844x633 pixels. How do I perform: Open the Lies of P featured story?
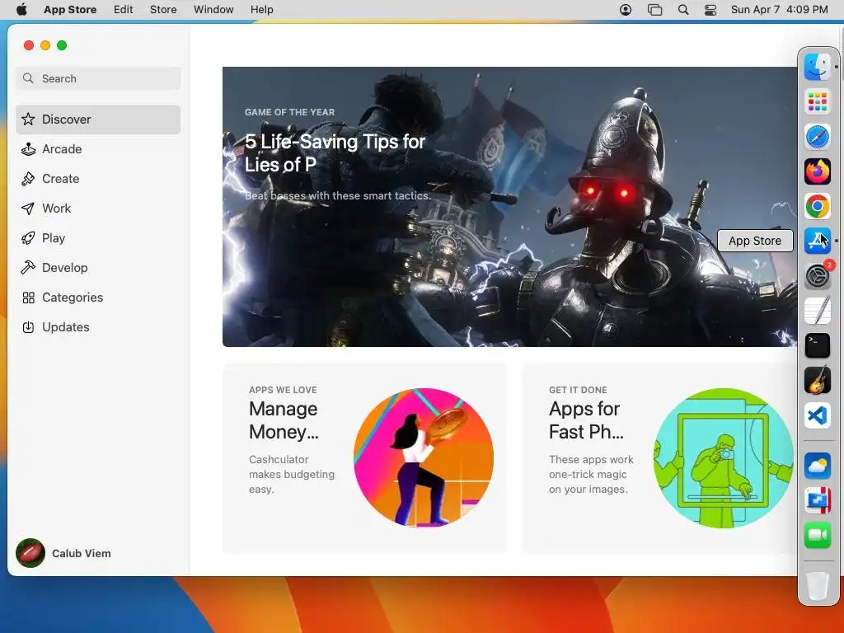(x=509, y=207)
